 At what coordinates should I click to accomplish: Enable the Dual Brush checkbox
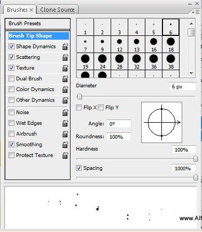click(11, 79)
